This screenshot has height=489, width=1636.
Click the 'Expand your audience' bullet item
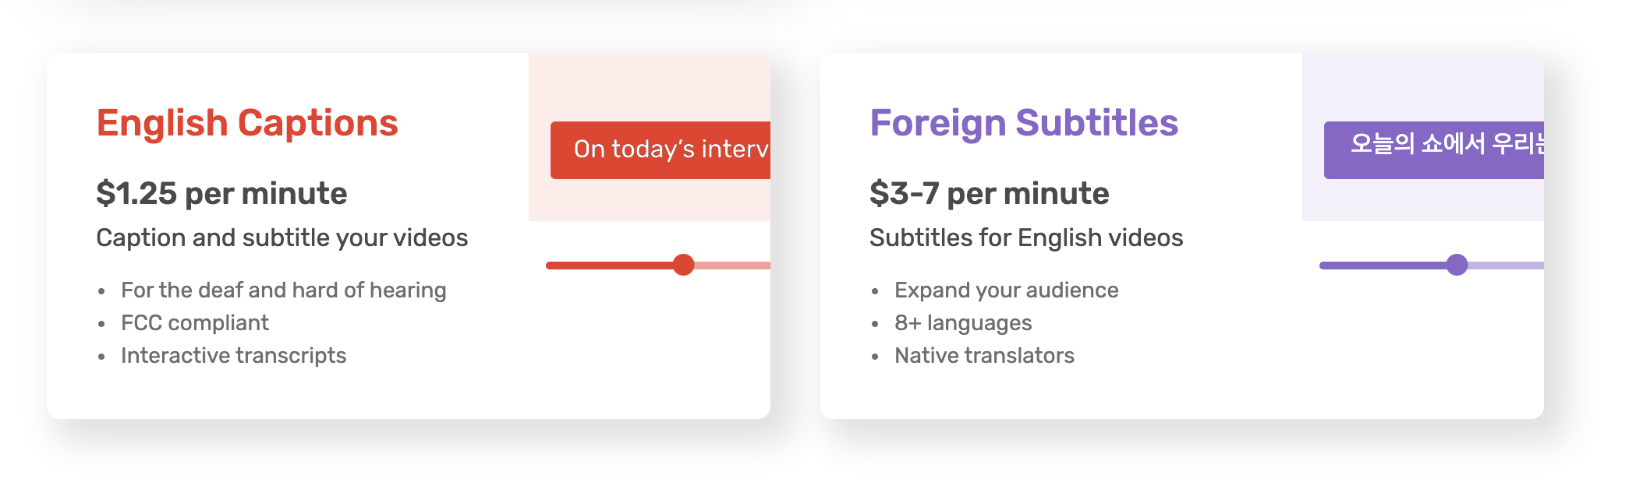pos(1007,290)
